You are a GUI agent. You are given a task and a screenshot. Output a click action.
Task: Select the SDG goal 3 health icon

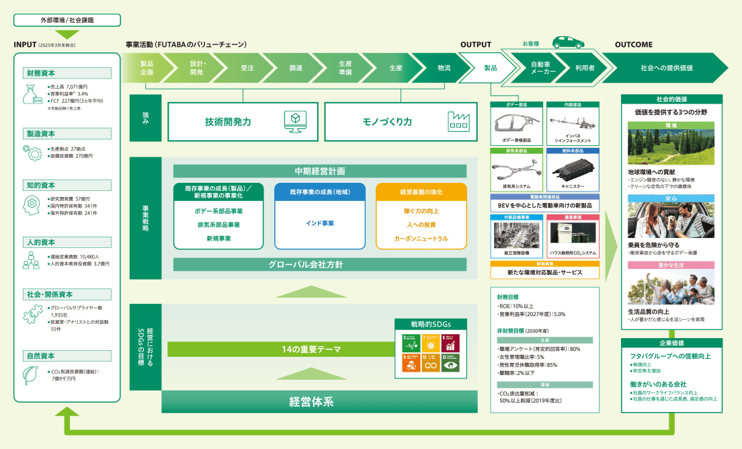(411, 343)
